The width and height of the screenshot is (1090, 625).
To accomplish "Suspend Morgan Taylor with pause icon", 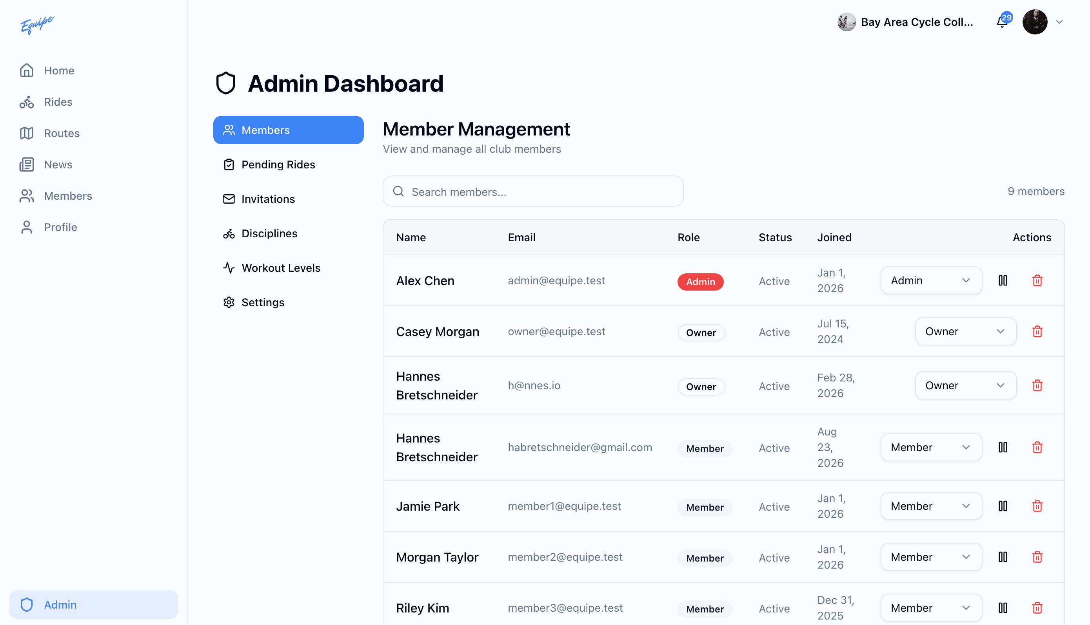I will pos(1003,557).
